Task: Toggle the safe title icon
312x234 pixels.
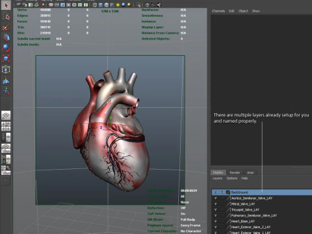Action: [86, 5]
